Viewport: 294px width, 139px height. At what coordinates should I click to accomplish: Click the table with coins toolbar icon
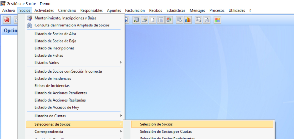[137, 20]
